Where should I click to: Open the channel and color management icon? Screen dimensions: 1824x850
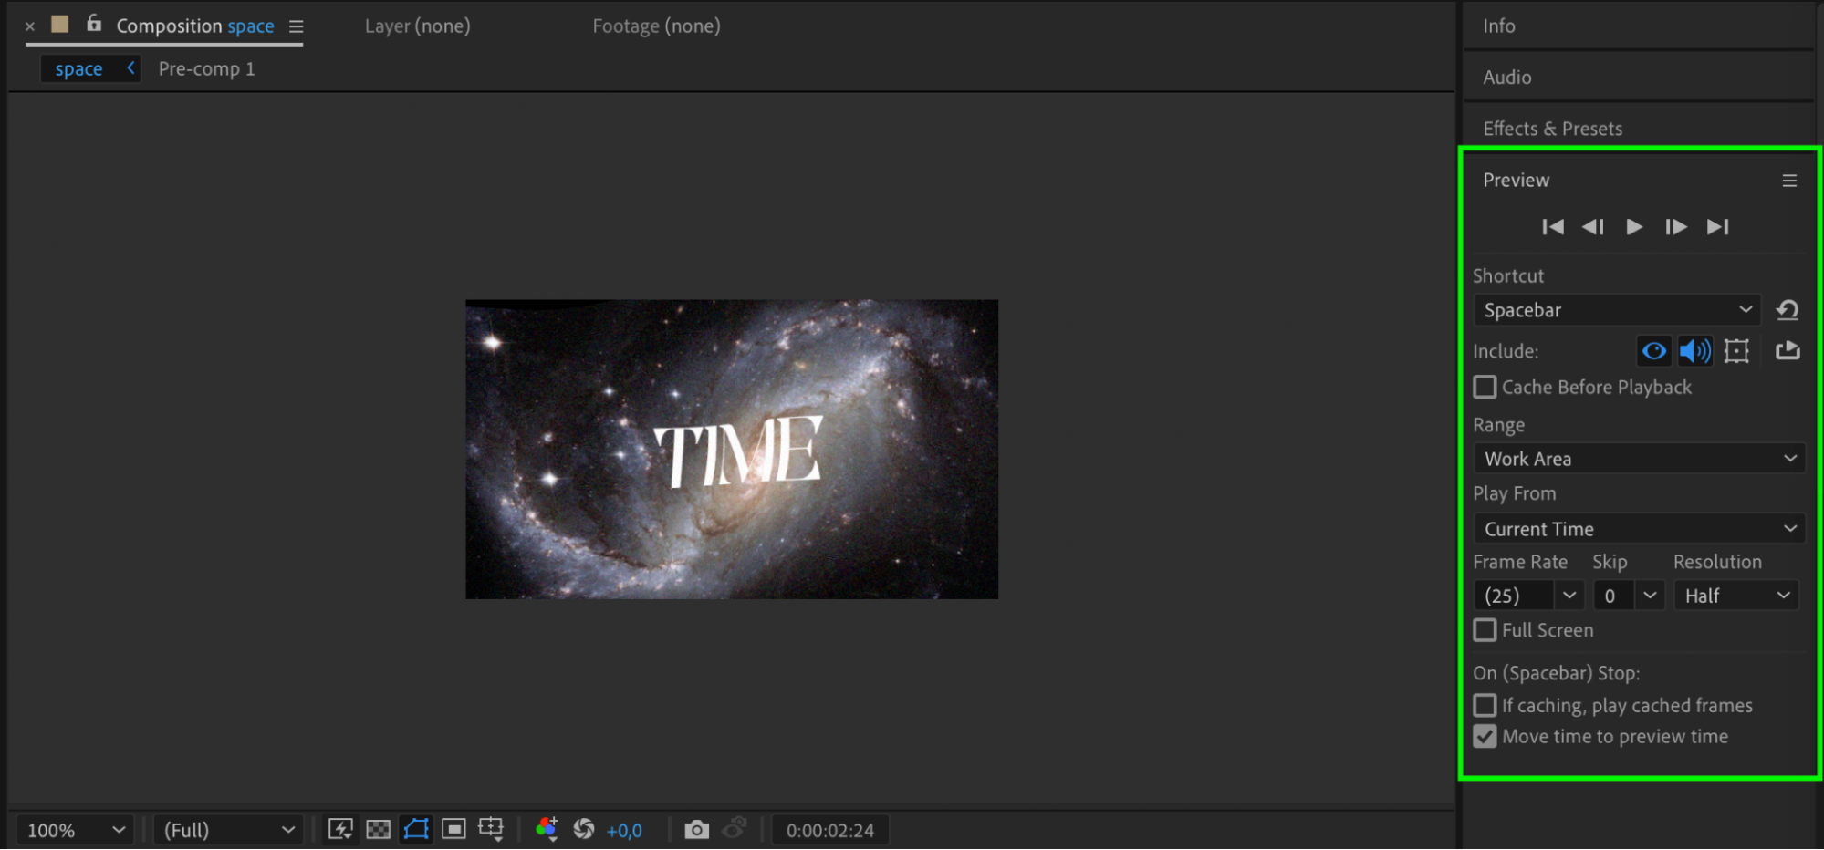pyautogui.click(x=547, y=829)
